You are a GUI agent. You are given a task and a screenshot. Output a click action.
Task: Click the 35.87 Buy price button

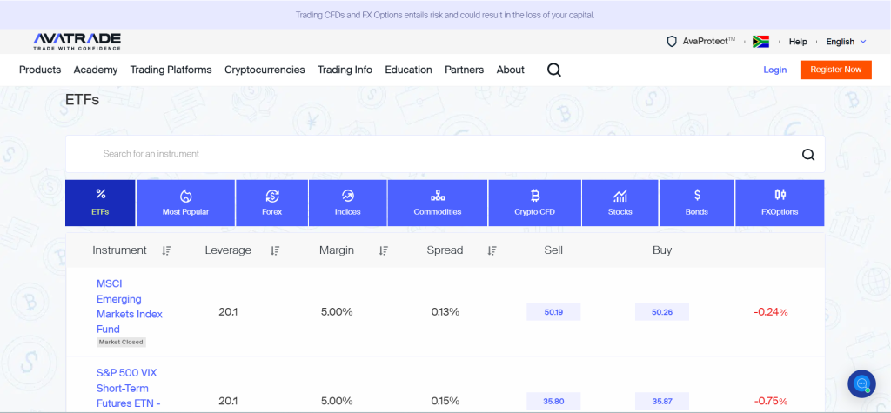click(x=662, y=401)
